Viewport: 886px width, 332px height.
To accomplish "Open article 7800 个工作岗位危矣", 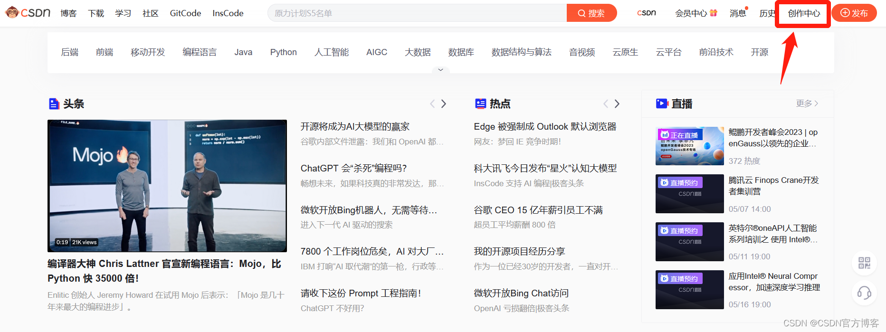I will [x=372, y=251].
